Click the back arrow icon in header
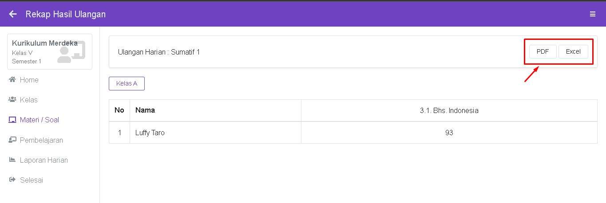 (13, 14)
